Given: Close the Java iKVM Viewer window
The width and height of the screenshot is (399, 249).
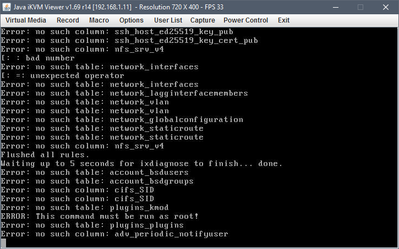Looking at the screenshot, I should pyautogui.click(x=386, y=7).
